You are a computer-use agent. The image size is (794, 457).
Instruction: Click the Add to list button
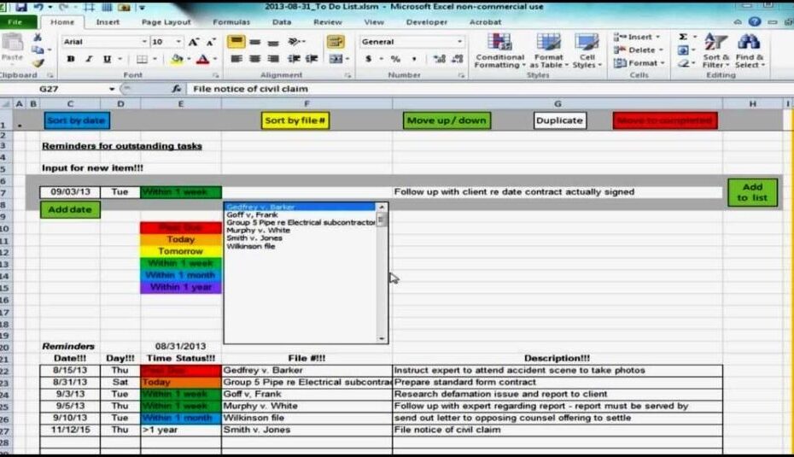click(x=752, y=192)
